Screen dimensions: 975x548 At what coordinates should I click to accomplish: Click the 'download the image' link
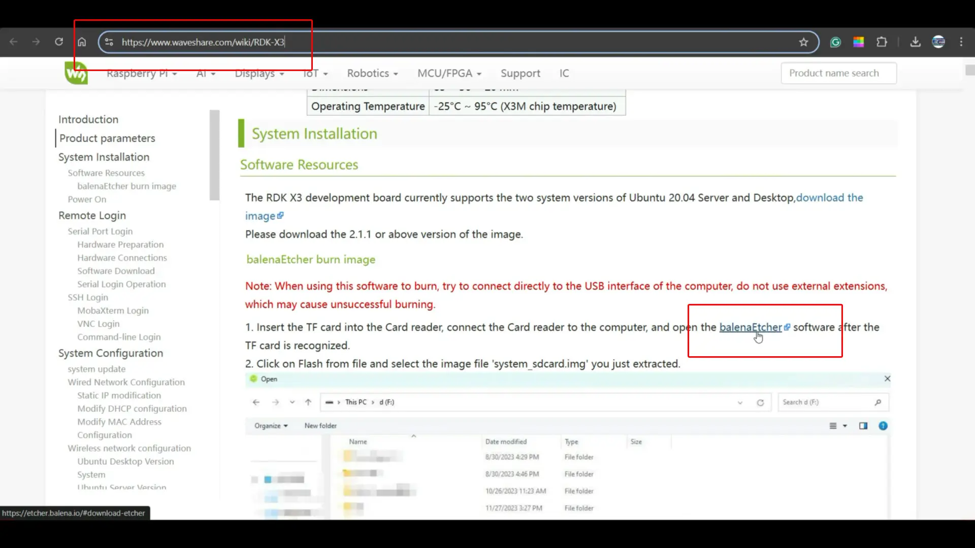[829, 198]
